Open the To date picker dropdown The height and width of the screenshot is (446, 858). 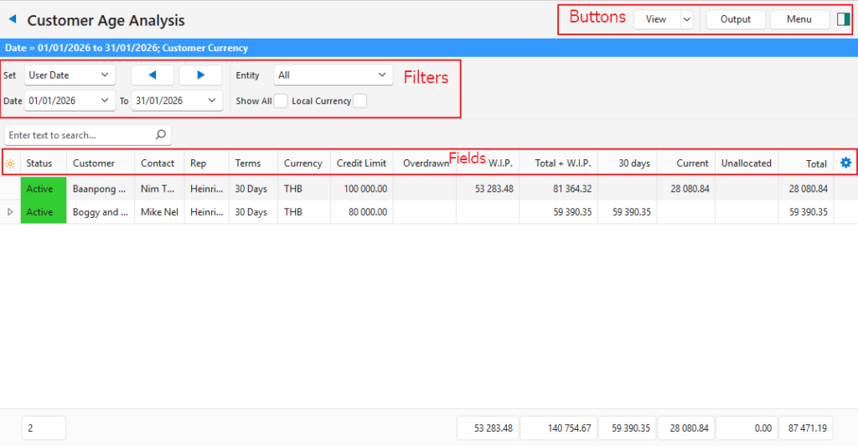coord(212,101)
